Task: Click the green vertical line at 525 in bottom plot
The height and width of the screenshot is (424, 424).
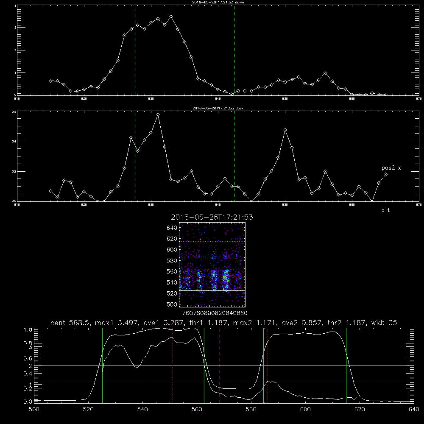Action: (102, 365)
